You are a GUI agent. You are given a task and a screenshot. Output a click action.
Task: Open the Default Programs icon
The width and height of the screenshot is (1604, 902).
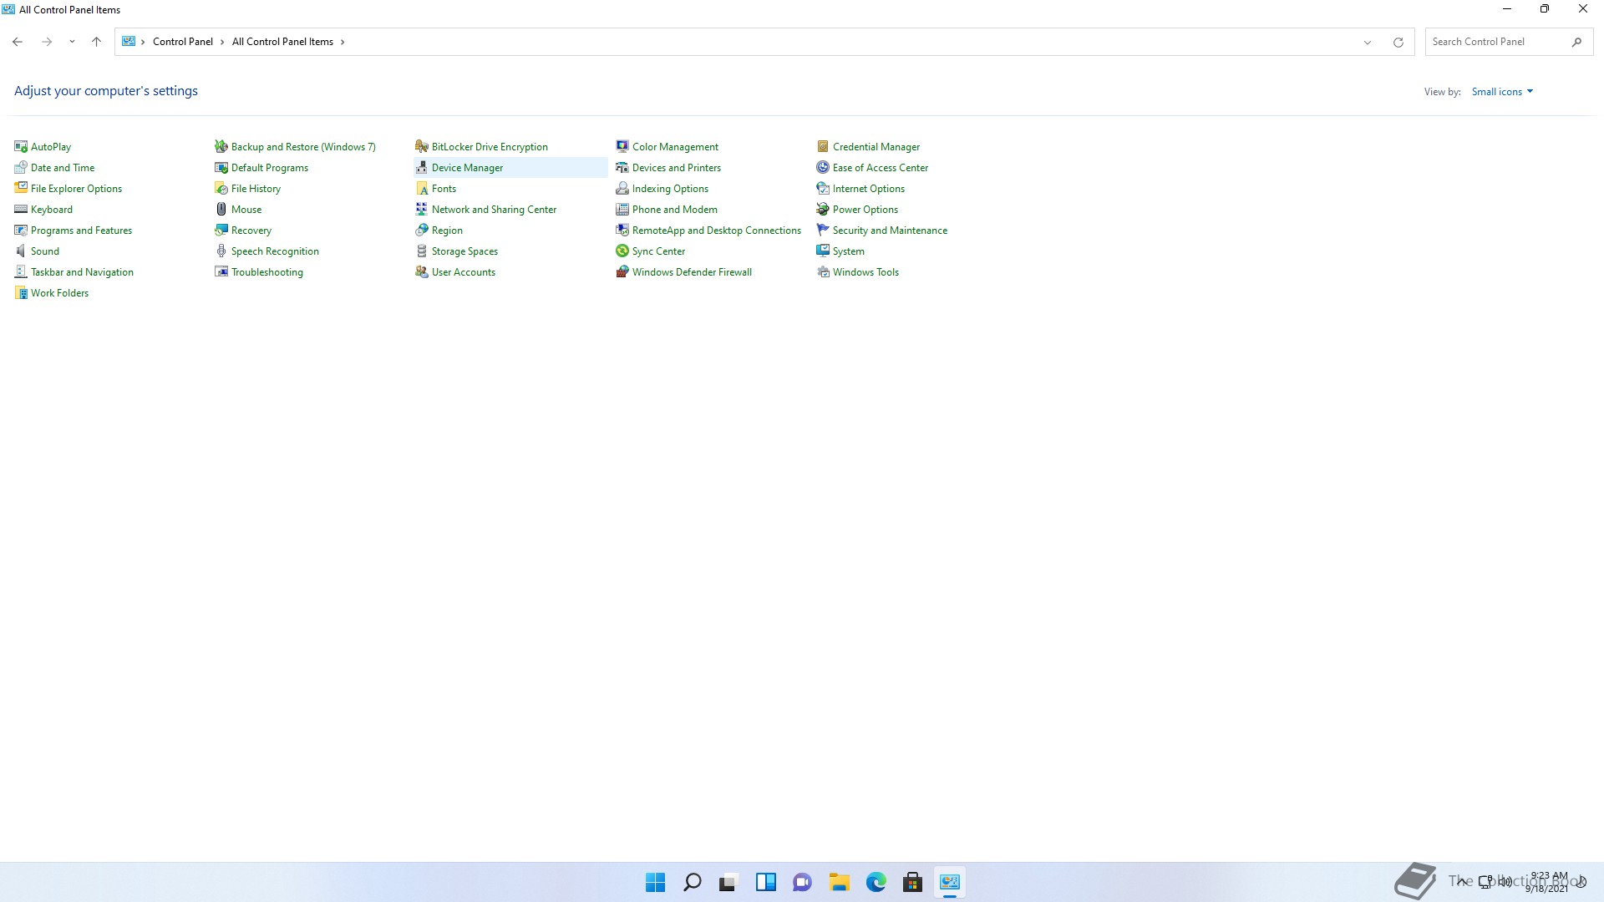(221, 167)
